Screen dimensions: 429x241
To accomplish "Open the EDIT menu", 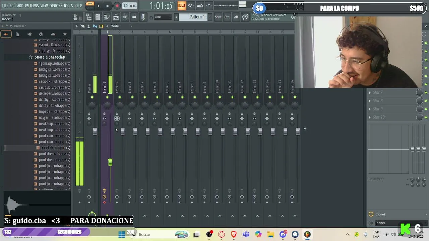I will (x=13, y=6).
